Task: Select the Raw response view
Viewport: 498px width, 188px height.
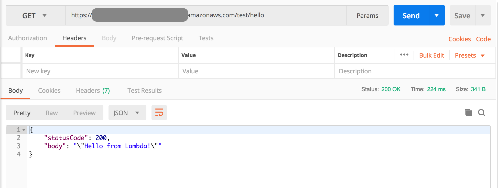Action: pyautogui.click(x=52, y=113)
